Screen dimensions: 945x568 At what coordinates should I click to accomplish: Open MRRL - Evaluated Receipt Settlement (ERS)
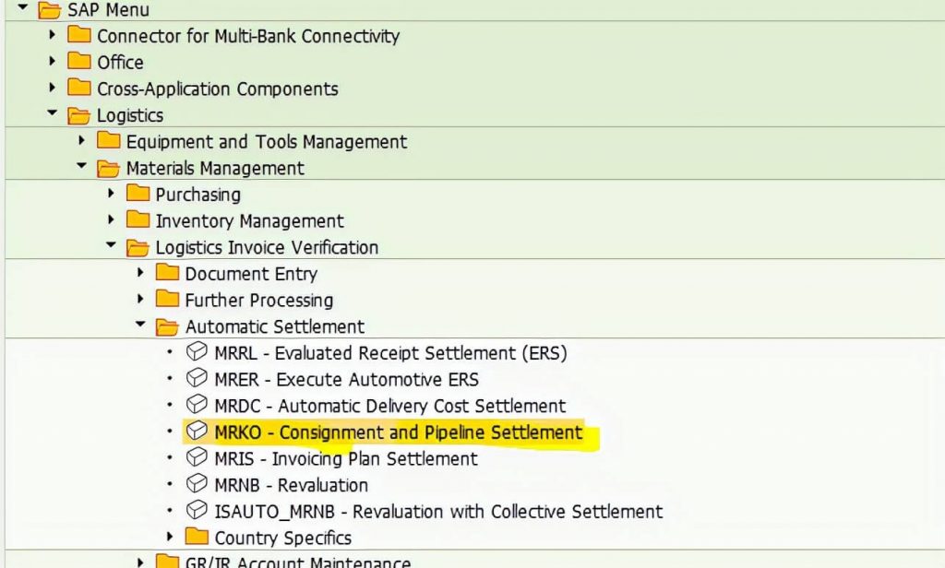pyautogui.click(x=391, y=353)
